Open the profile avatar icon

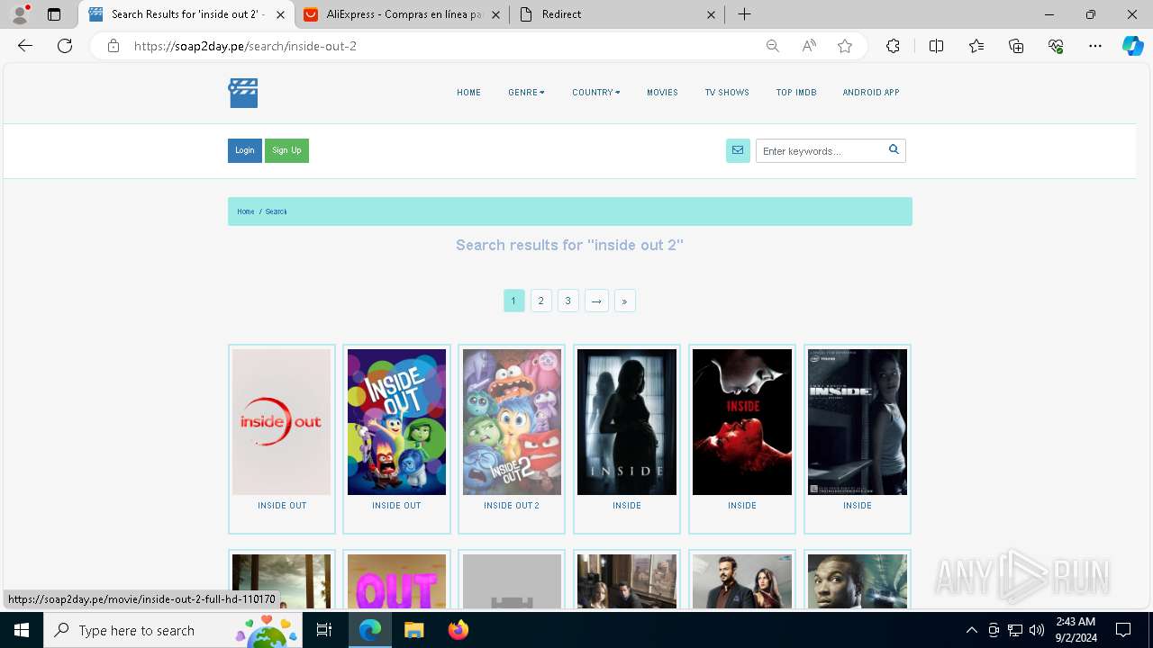(x=20, y=14)
